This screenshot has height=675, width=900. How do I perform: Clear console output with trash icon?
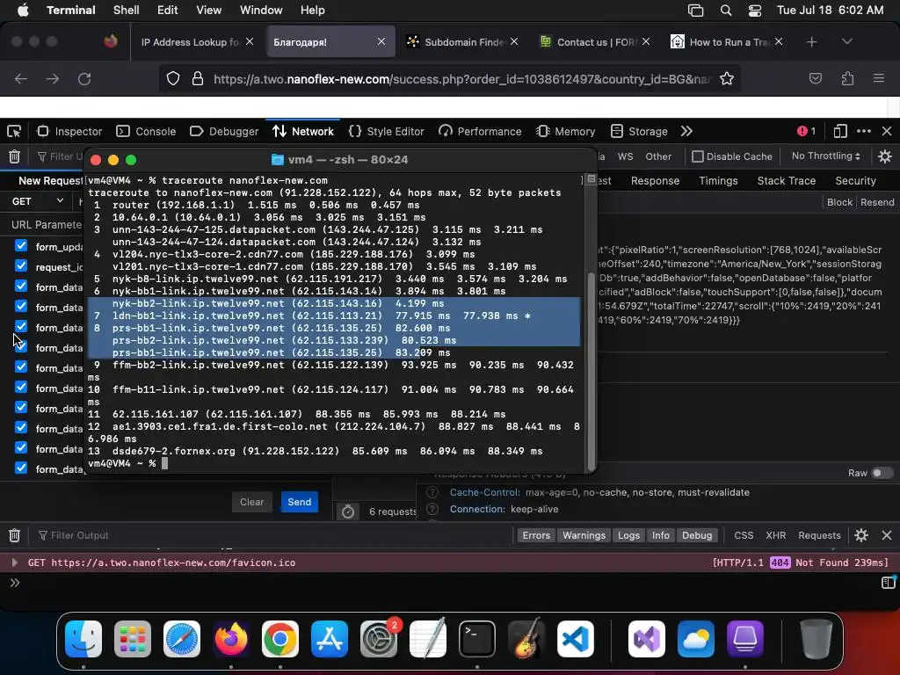(x=14, y=535)
